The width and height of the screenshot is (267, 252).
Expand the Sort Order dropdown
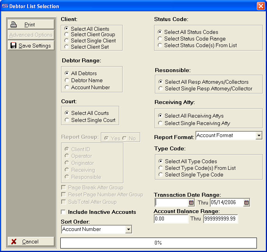128,229
